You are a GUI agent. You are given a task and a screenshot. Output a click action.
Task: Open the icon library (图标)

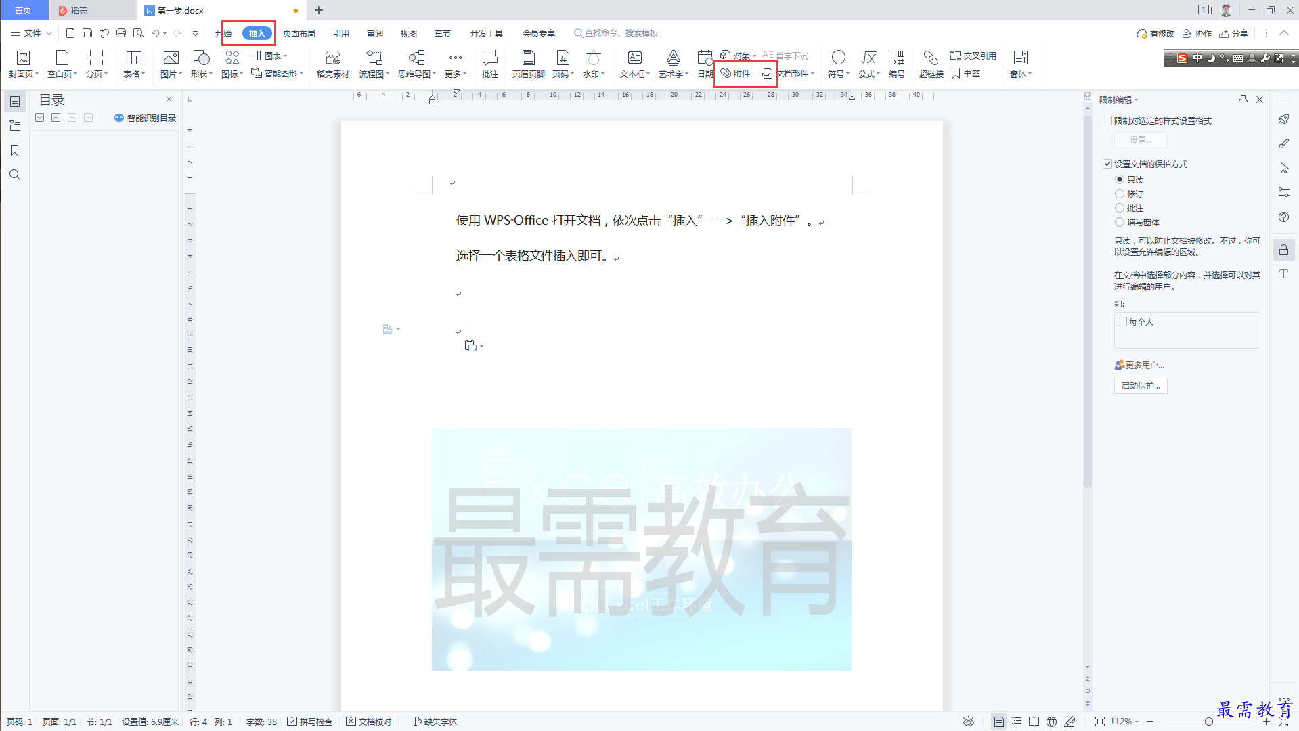click(232, 64)
